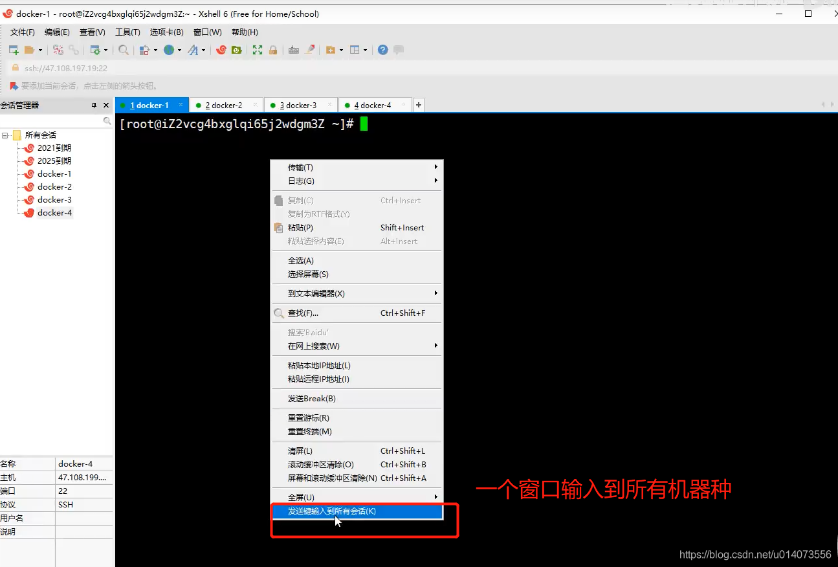The height and width of the screenshot is (567, 838).
Task: Click the keyboard Key mapping icon
Action: click(294, 50)
